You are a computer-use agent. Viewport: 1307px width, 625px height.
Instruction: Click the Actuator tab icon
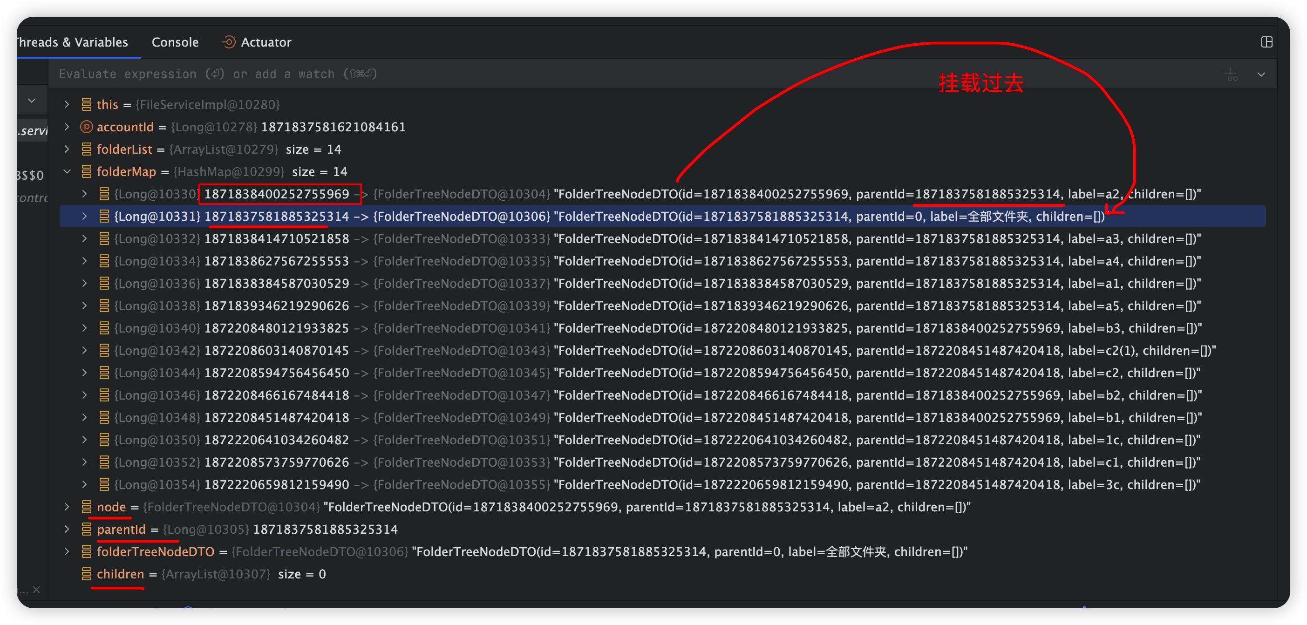coord(229,42)
